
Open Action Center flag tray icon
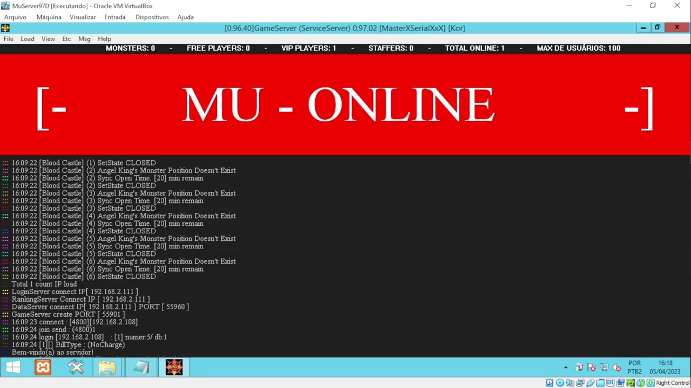592,368
